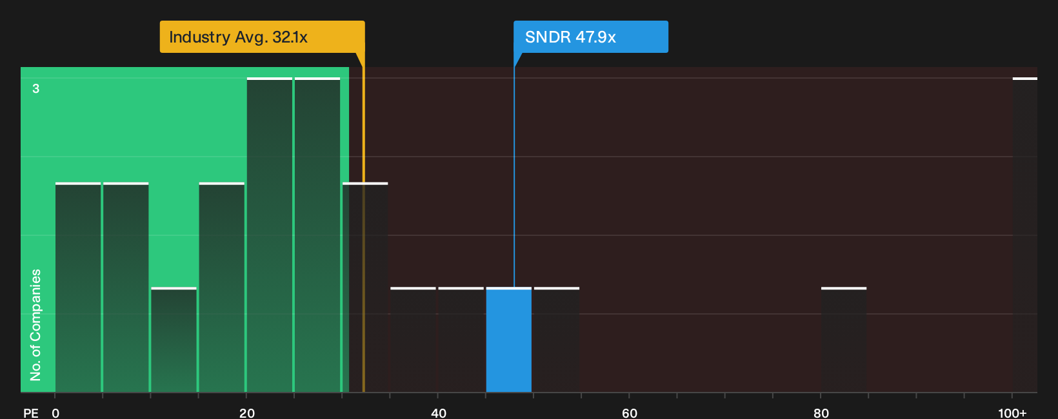
Task: Click the '3' y-axis value
Action: coord(36,88)
